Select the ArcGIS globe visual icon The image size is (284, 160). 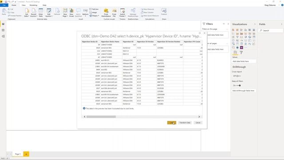(x=237, y=48)
